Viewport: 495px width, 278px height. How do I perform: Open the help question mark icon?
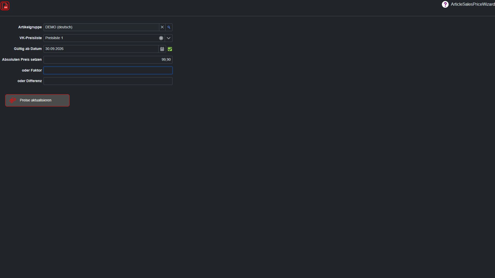pyautogui.click(x=445, y=4)
